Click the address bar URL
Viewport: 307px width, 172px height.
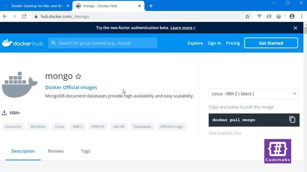[x=65, y=17]
